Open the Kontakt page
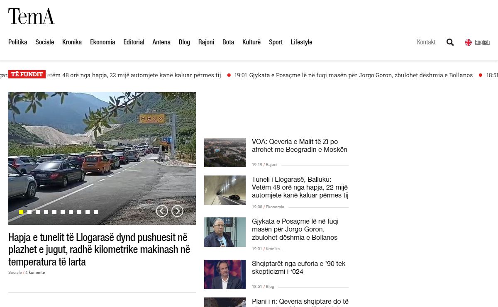The width and height of the screenshot is (498, 307). pos(426,42)
